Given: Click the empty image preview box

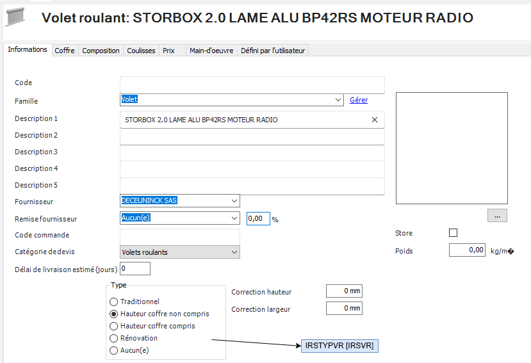Looking at the screenshot, I should pos(452,147).
